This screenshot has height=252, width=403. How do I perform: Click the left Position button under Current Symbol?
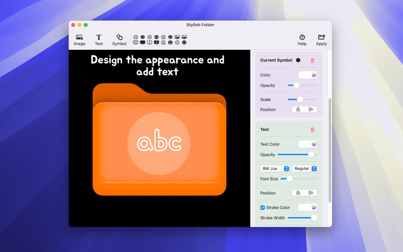(x=298, y=109)
